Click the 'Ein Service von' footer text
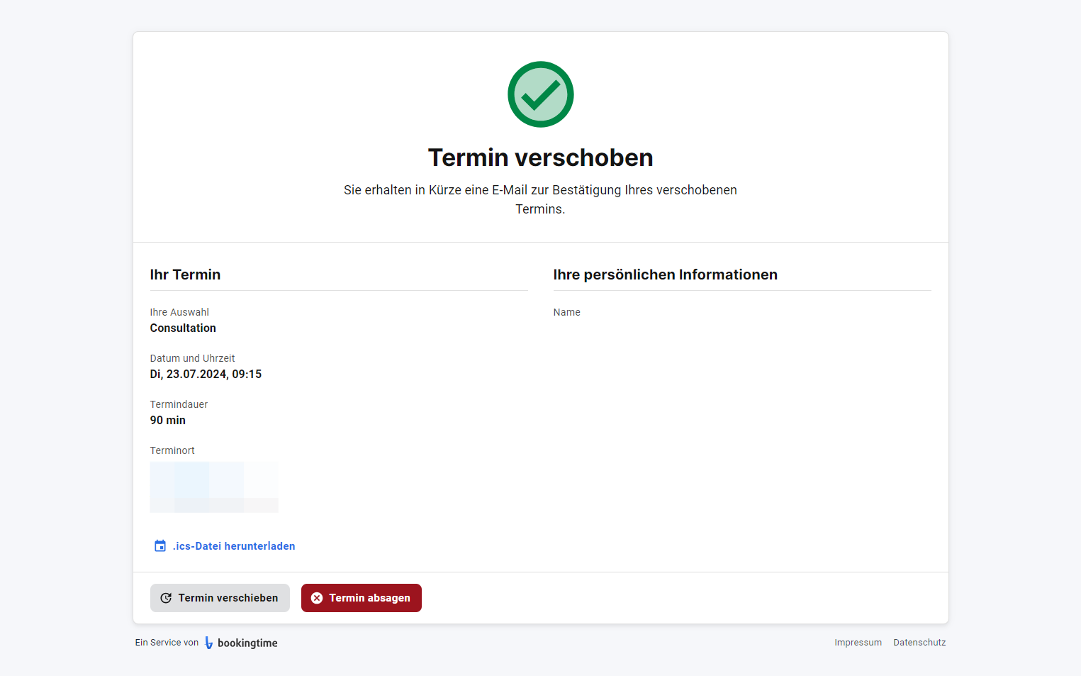This screenshot has height=676, width=1081. 167,643
